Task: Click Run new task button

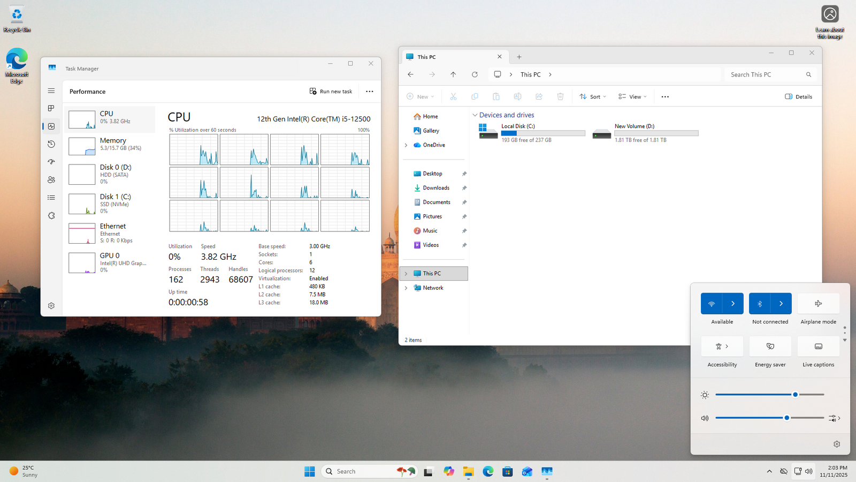Action: click(x=331, y=92)
